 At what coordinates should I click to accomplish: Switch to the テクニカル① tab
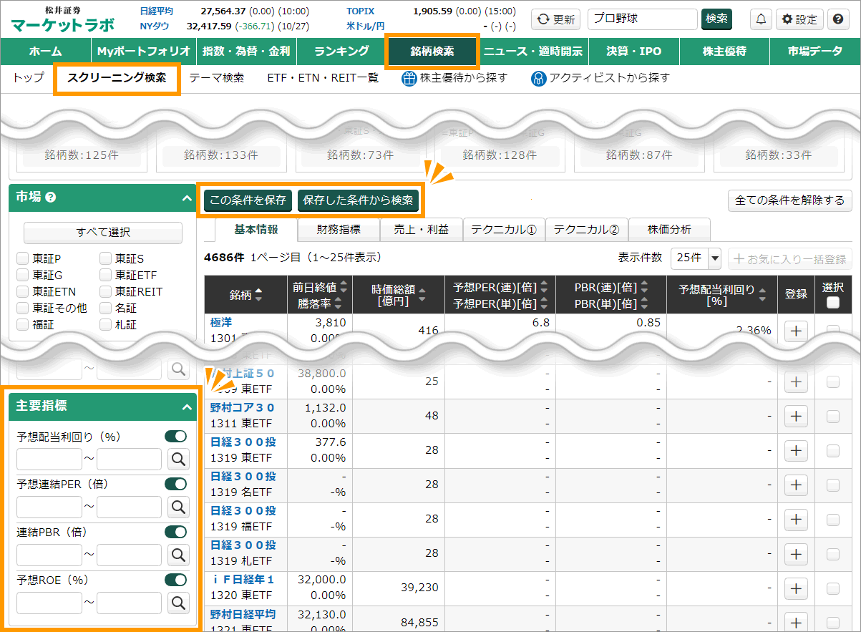pos(504,230)
